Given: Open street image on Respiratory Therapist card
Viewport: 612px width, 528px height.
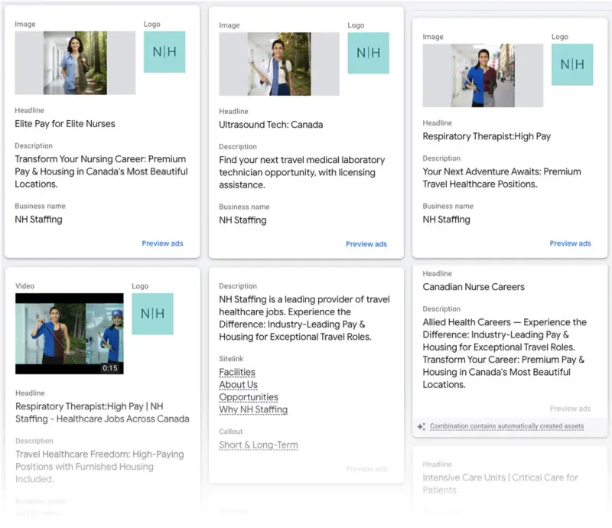Looking at the screenshot, I should 483,75.
